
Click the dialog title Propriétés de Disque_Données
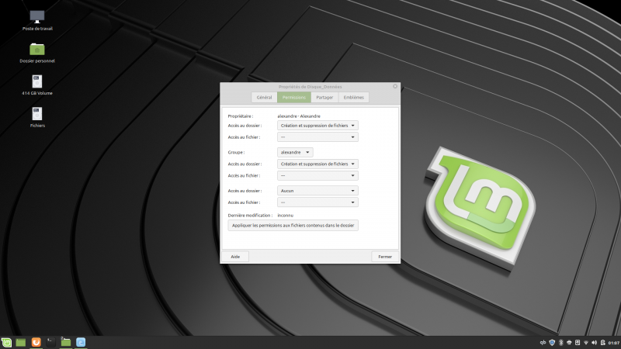coord(310,87)
